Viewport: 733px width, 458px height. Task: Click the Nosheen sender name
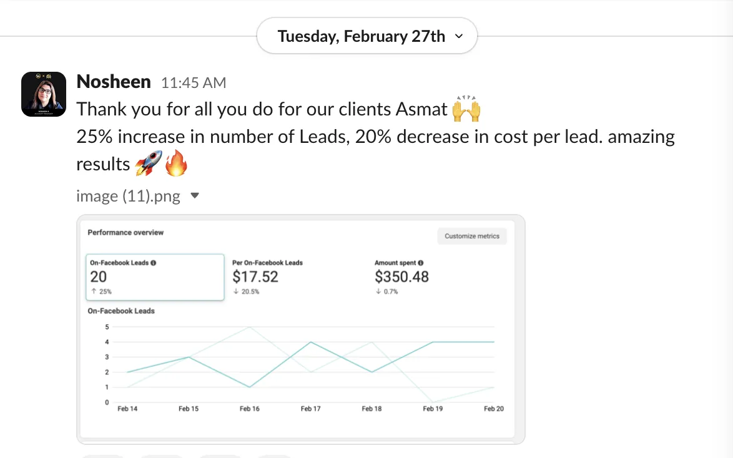114,82
